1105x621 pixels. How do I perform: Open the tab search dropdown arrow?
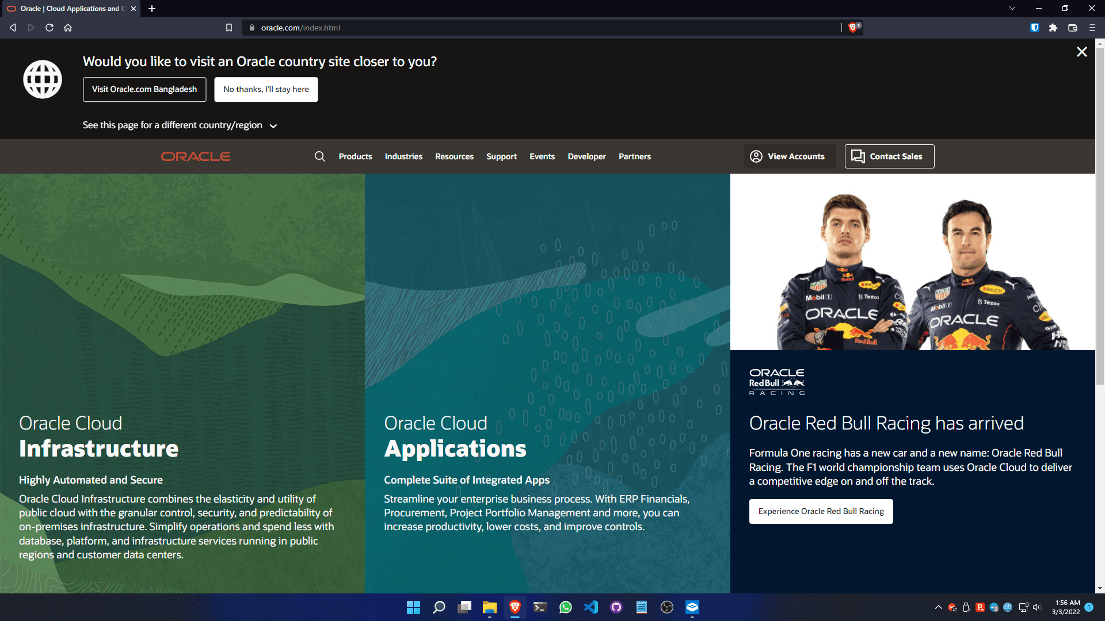point(1012,9)
